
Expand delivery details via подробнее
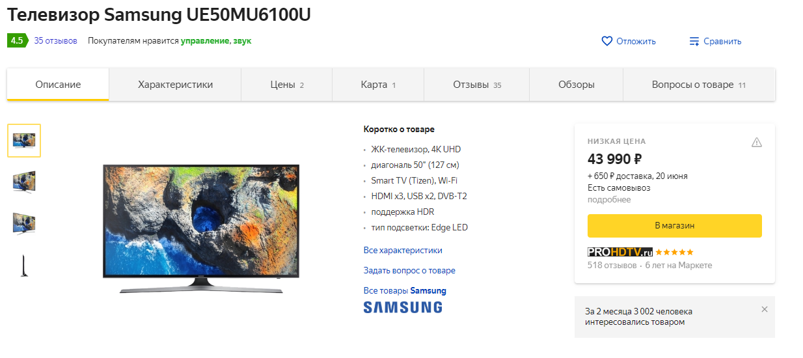tap(609, 200)
